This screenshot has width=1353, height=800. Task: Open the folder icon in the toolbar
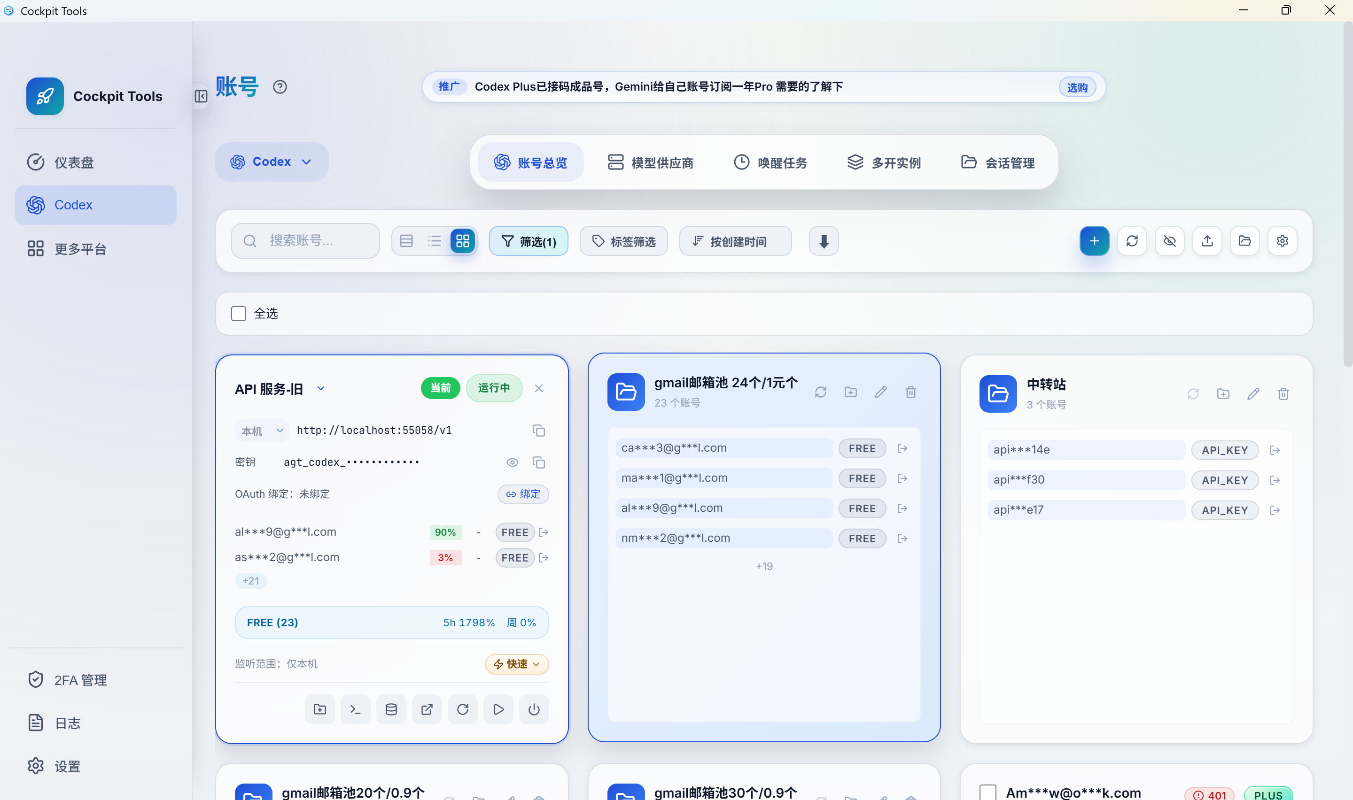[x=1244, y=241]
